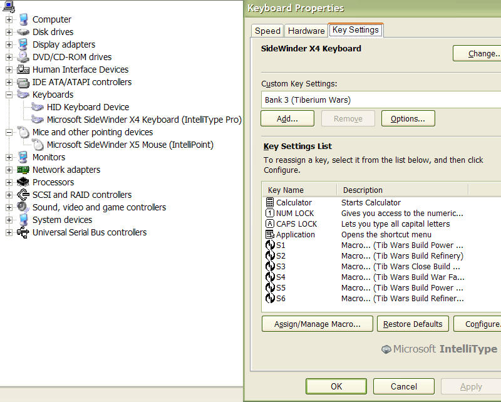Select Microsoft SideWinder X5 Mouse (IntelliPoint) entry

[x=130, y=145]
